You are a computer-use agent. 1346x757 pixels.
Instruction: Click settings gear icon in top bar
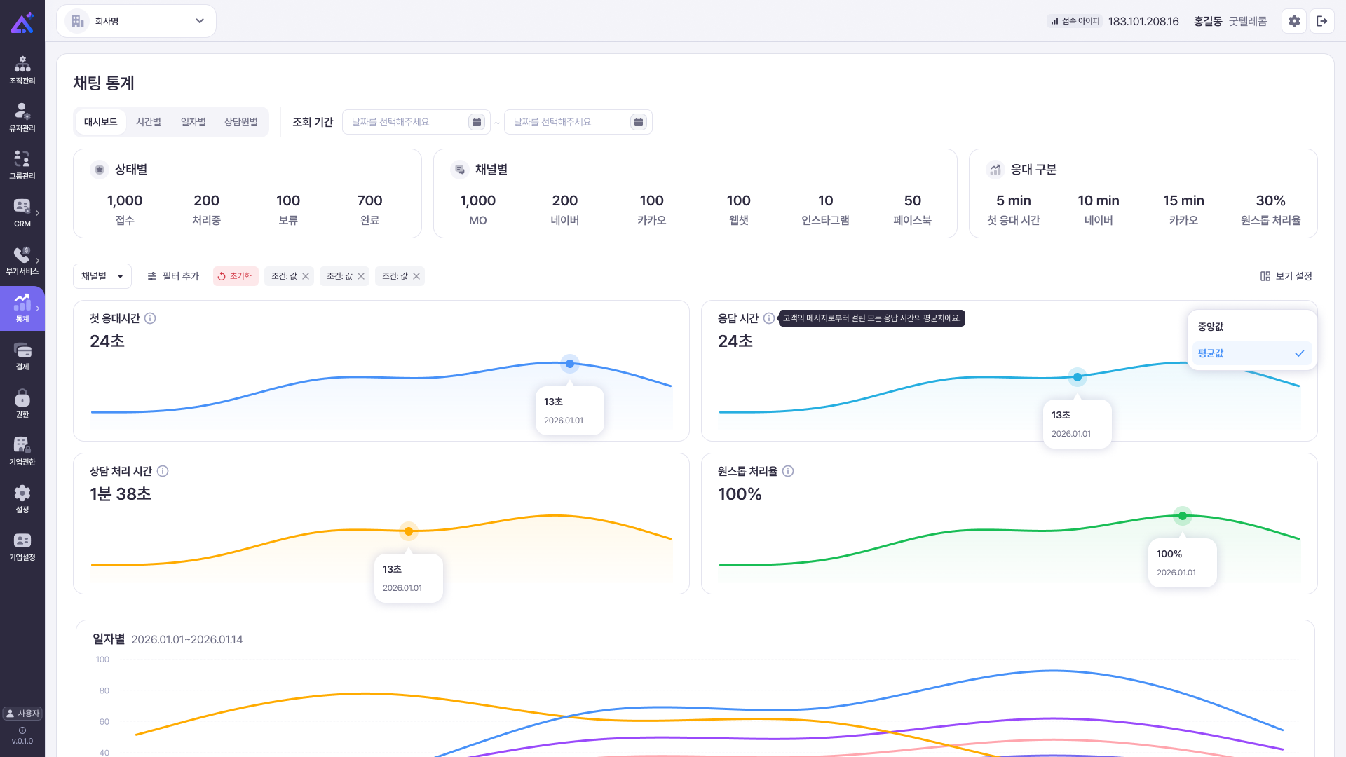click(x=1294, y=21)
